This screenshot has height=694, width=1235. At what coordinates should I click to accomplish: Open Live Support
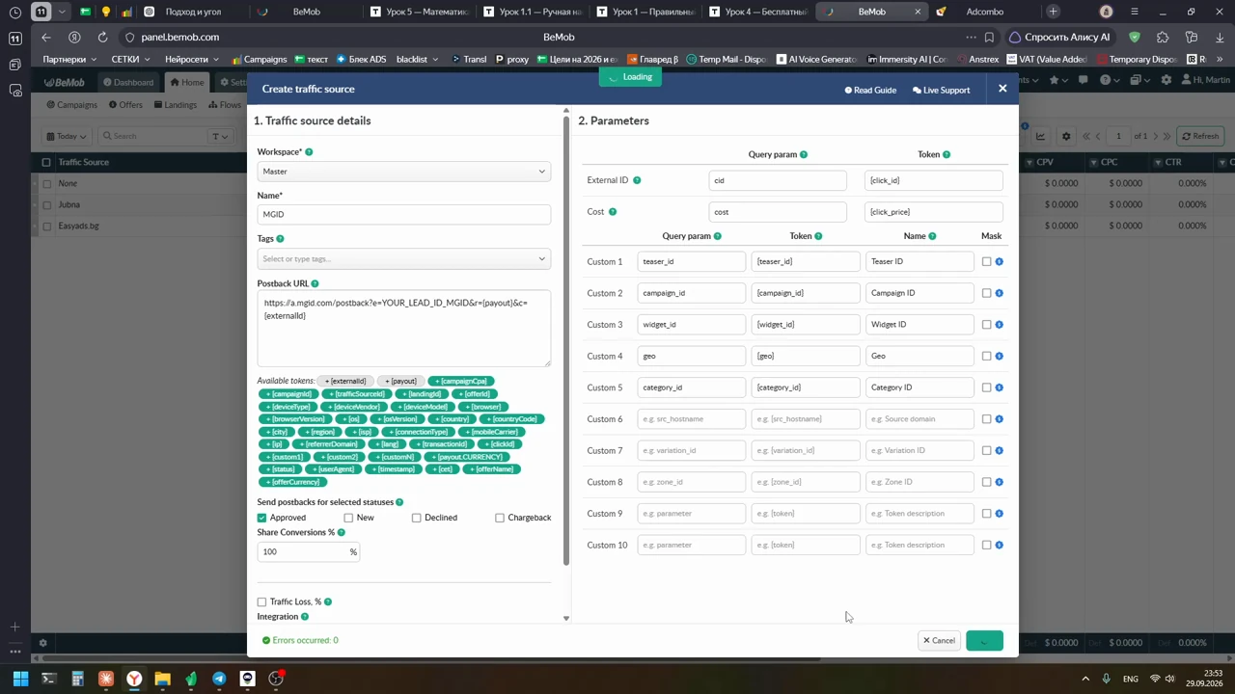[941, 90]
